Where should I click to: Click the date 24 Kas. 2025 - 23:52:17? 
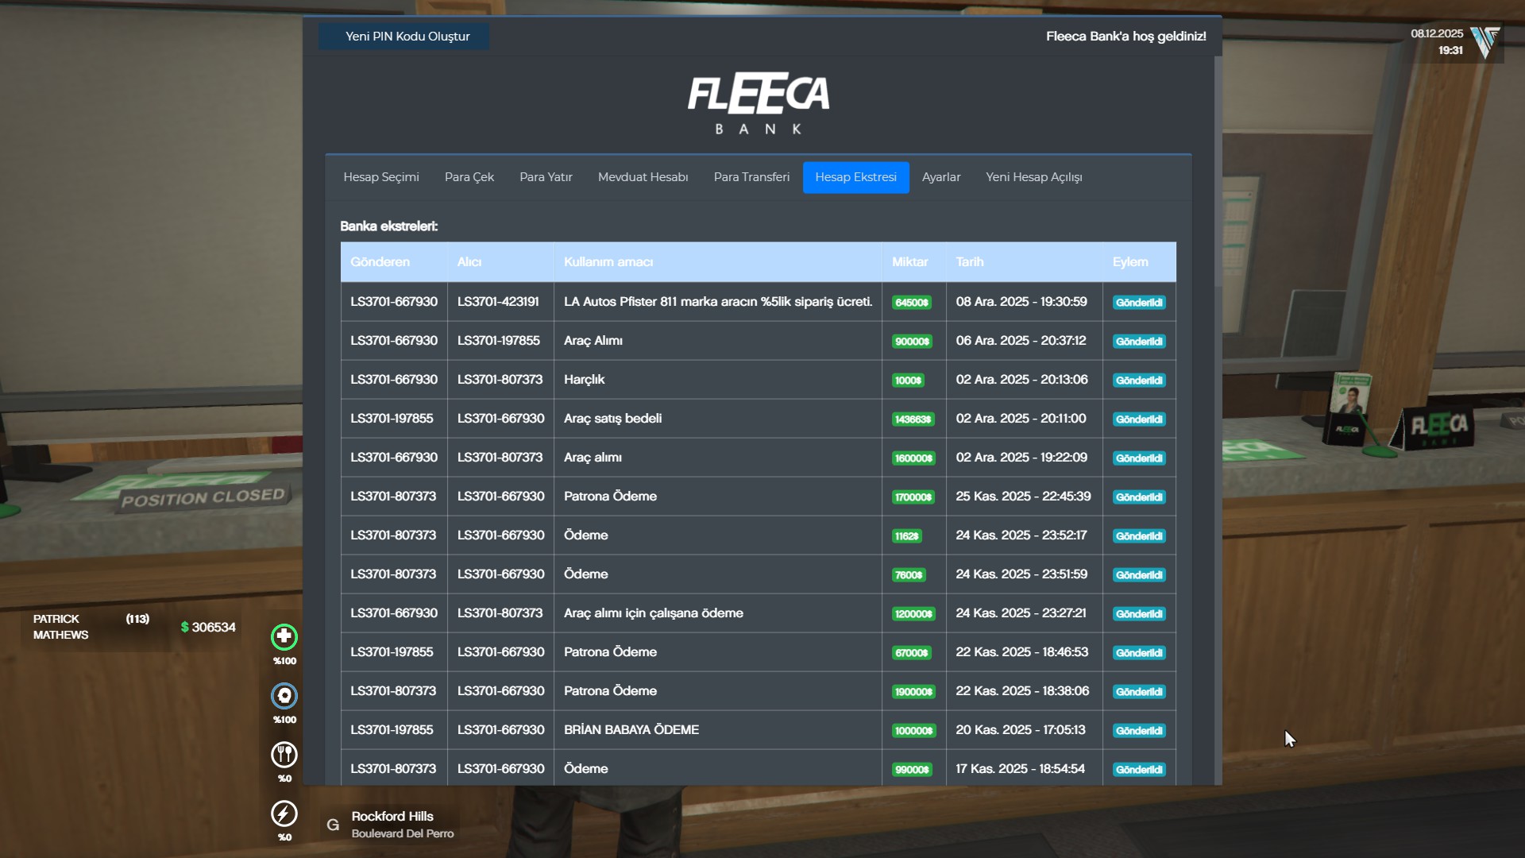[1021, 535]
